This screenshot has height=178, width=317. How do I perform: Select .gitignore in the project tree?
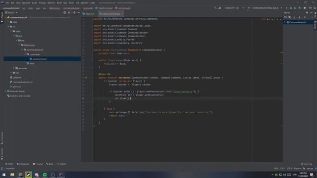point(17,77)
